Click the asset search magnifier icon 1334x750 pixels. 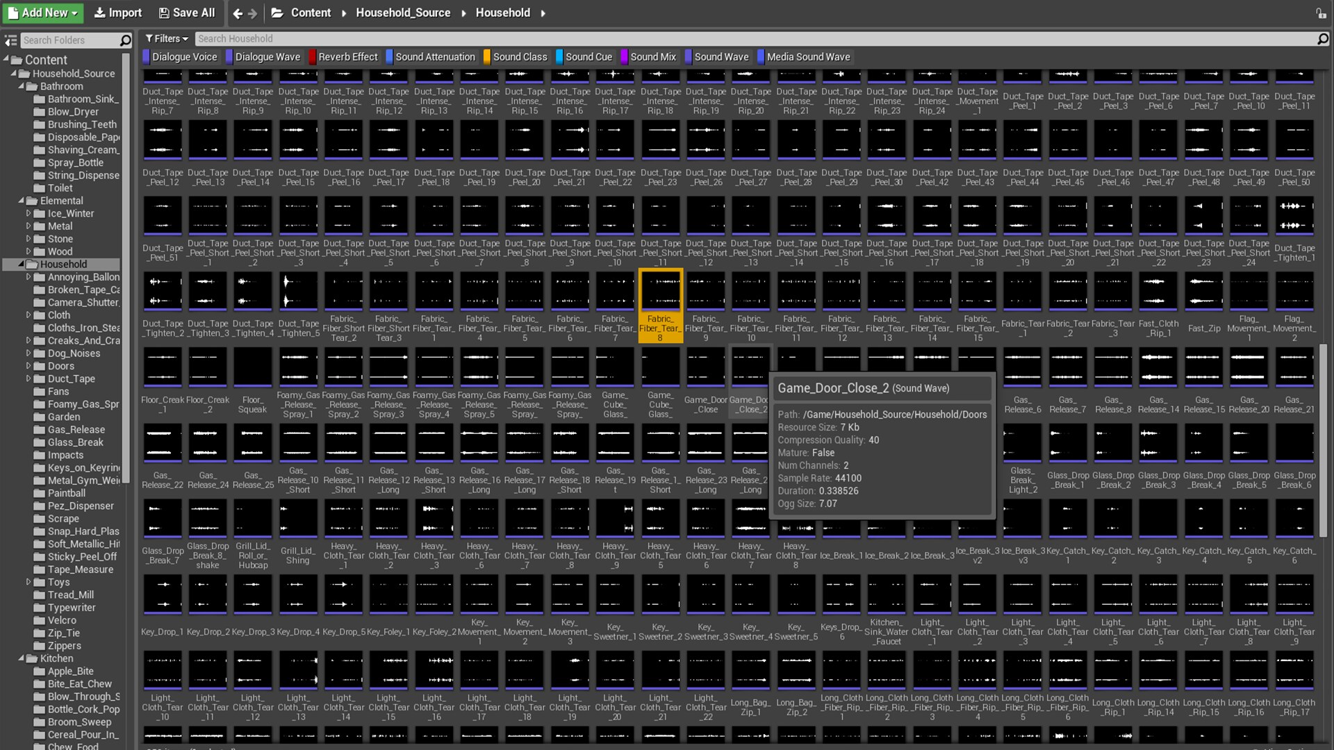click(x=1322, y=39)
